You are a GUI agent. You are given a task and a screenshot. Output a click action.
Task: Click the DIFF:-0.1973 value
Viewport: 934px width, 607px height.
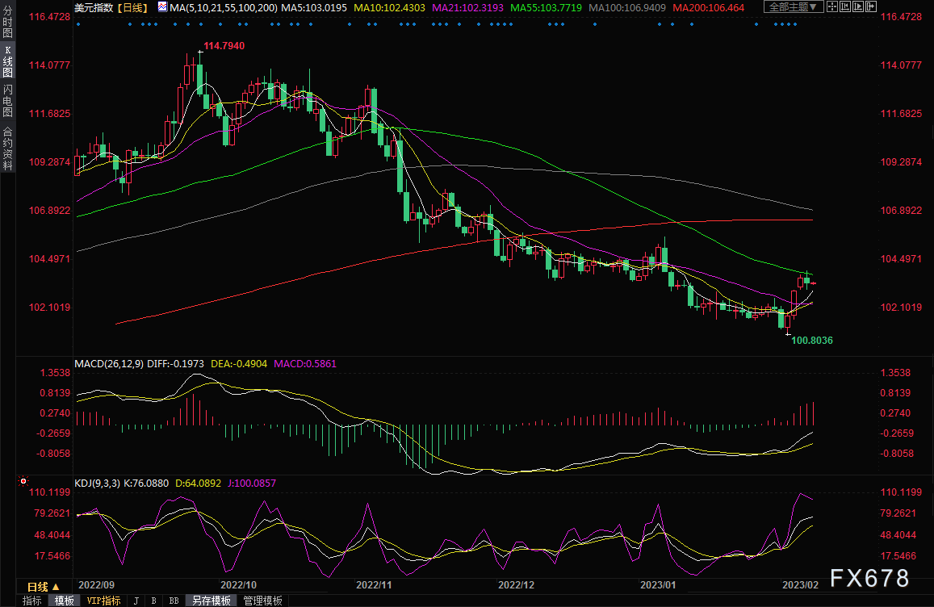coord(175,363)
